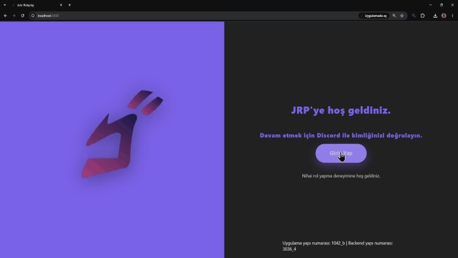The width and height of the screenshot is (458, 258).
Task: Click the 'Uygulama yapı numarası' build text
Action: (338, 246)
